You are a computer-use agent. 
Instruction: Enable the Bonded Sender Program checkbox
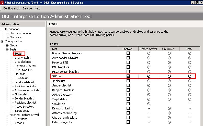point(128,53)
